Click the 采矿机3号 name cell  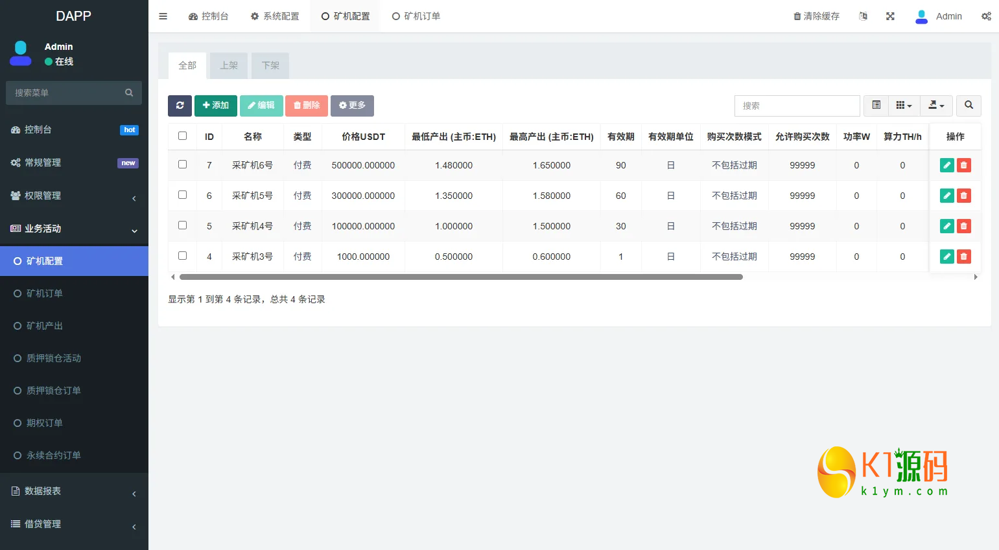(x=252, y=257)
